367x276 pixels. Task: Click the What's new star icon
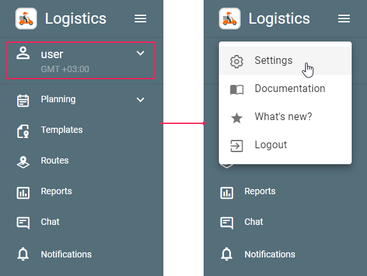[237, 118]
